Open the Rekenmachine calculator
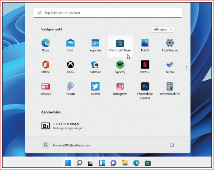This screenshot has height=170, width=214. (170, 89)
